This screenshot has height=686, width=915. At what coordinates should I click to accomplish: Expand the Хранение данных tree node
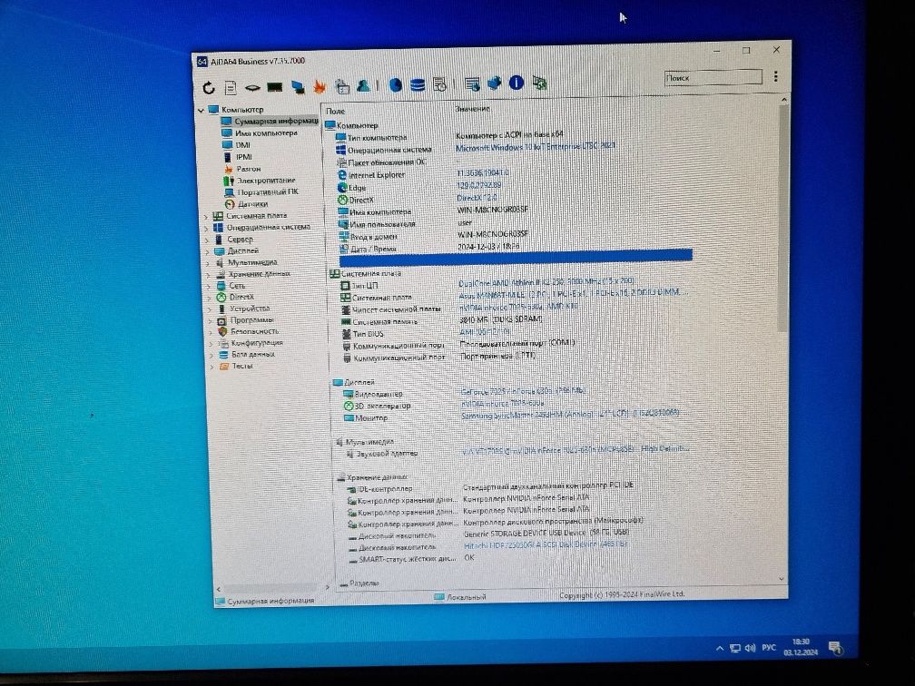tap(209, 275)
